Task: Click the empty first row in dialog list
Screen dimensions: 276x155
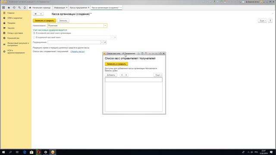Action: [x=134, y=80]
